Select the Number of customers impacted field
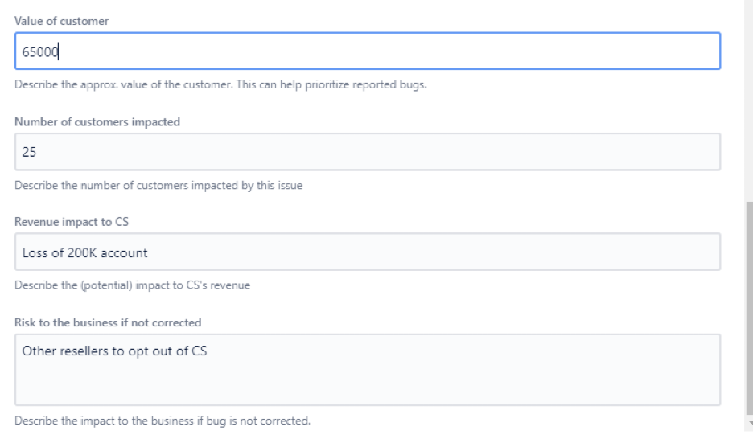 tap(368, 152)
